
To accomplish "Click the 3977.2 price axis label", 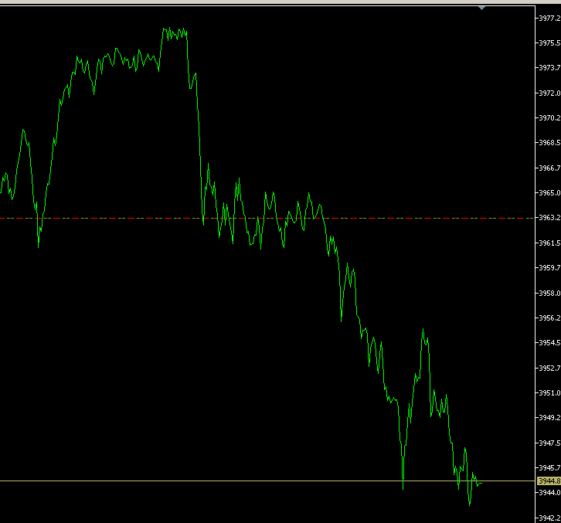I will [x=549, y=18].
